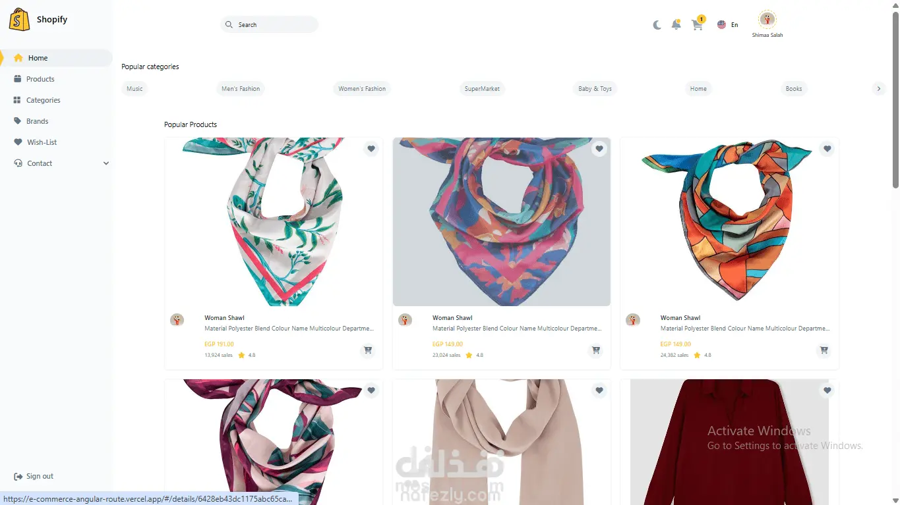Click the vertical page scrollbar
Image resolution: width=900 pixels, height=505 pixels.
tap(895, 99)
